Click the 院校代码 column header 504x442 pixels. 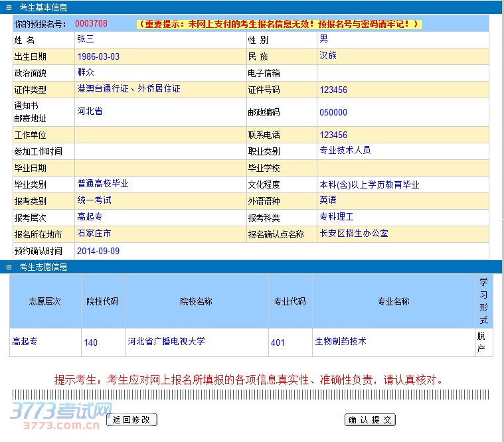[102, 301]
